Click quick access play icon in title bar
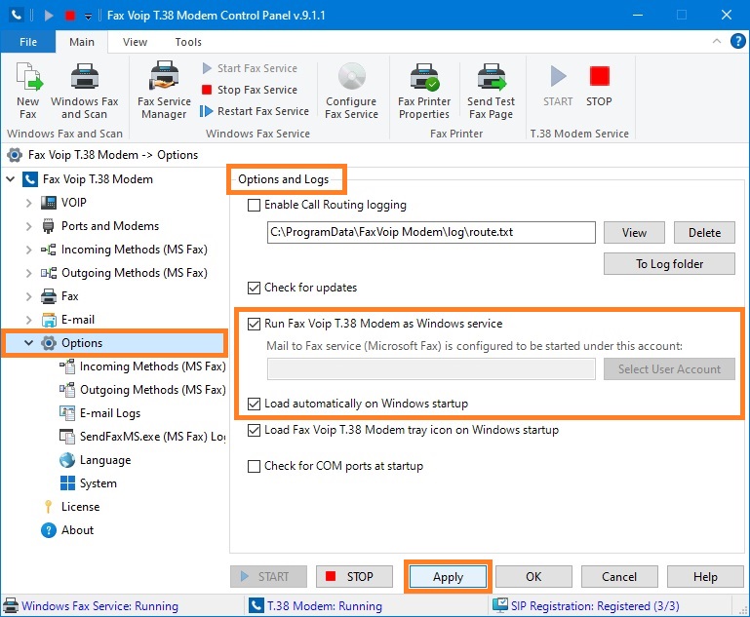 (49, 16)
